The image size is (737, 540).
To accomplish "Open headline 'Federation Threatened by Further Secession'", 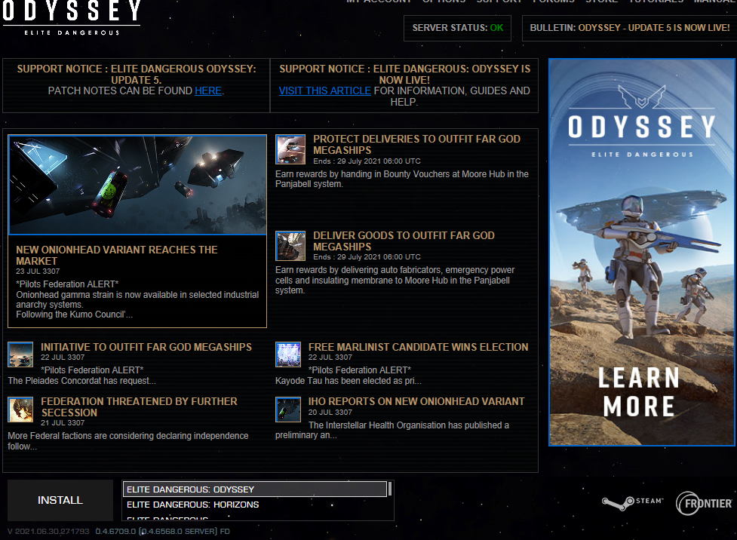I will (139, 407).
